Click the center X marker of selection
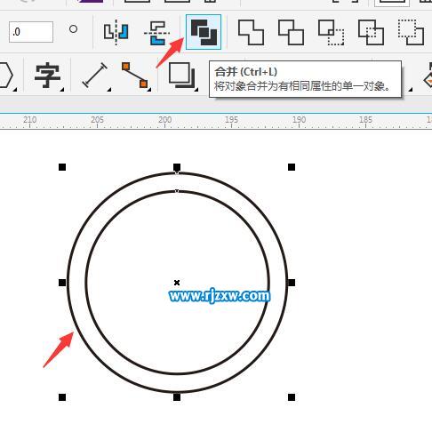This screenshot has height=448, width=432. tap(177, 283)
